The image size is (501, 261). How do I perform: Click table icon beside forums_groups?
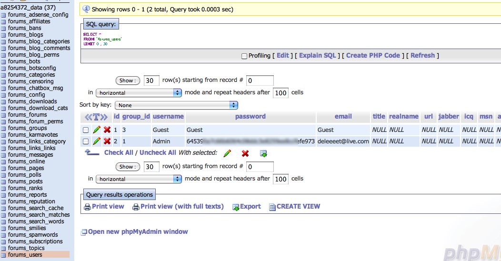[x=3, y=129]
